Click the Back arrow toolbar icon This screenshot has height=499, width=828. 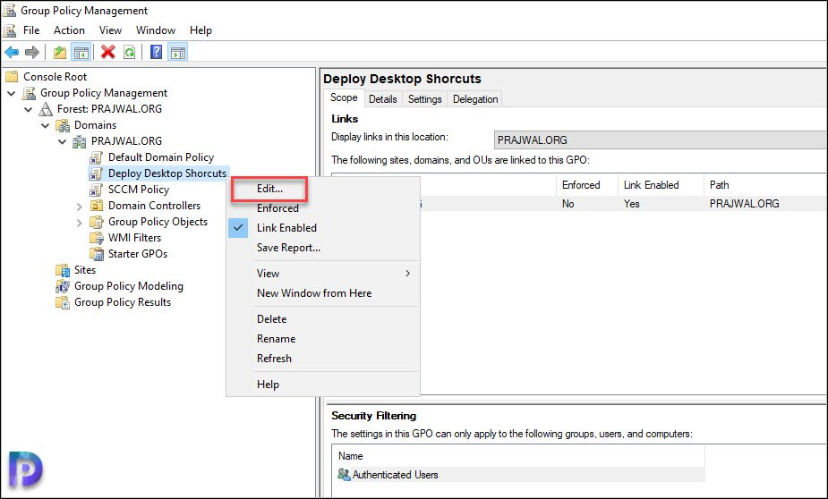click(x=12, y=52)
